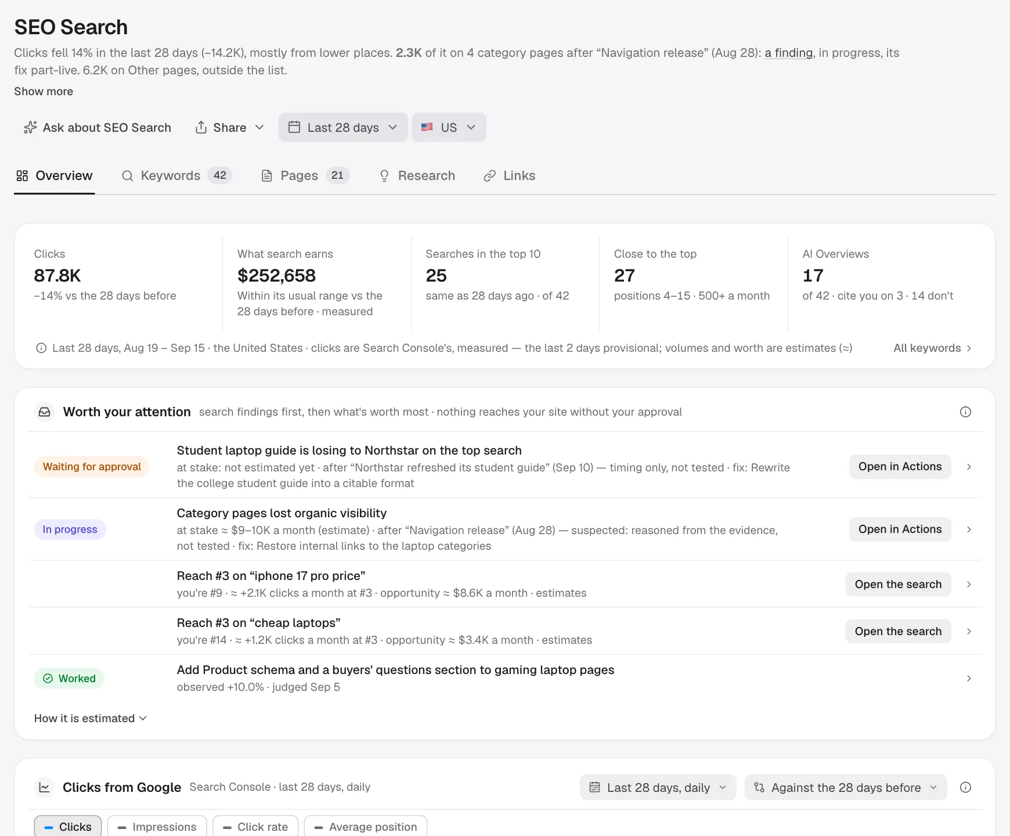The width and height of the screenshot is (1010, 836).
Task: Expand summary with Show more
Action: click(x=44, y=91)
